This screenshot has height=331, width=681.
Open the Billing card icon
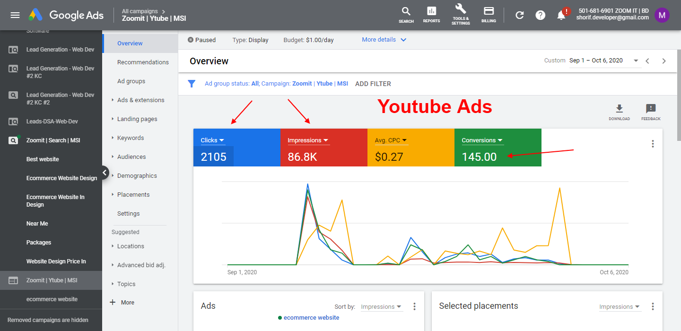pyautogui.click(x=489, y=15)
